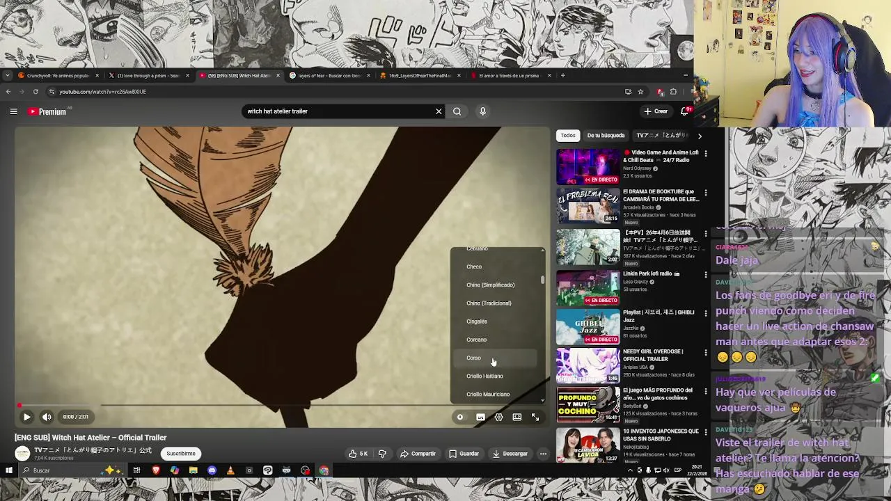Start voice search with microphone icon

point(482,111)
